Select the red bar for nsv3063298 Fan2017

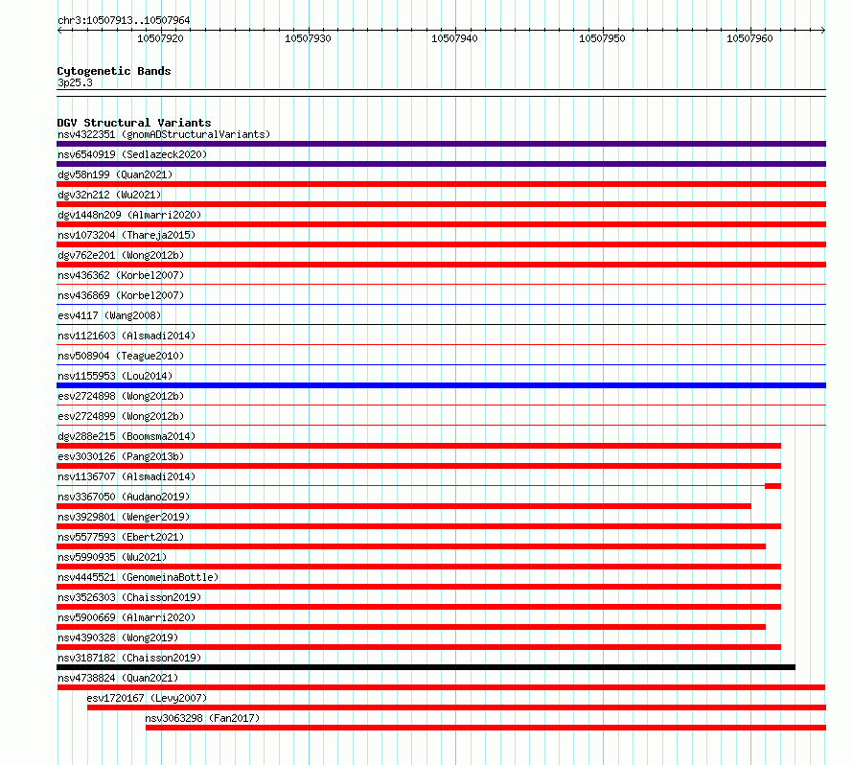pos(486,728)
